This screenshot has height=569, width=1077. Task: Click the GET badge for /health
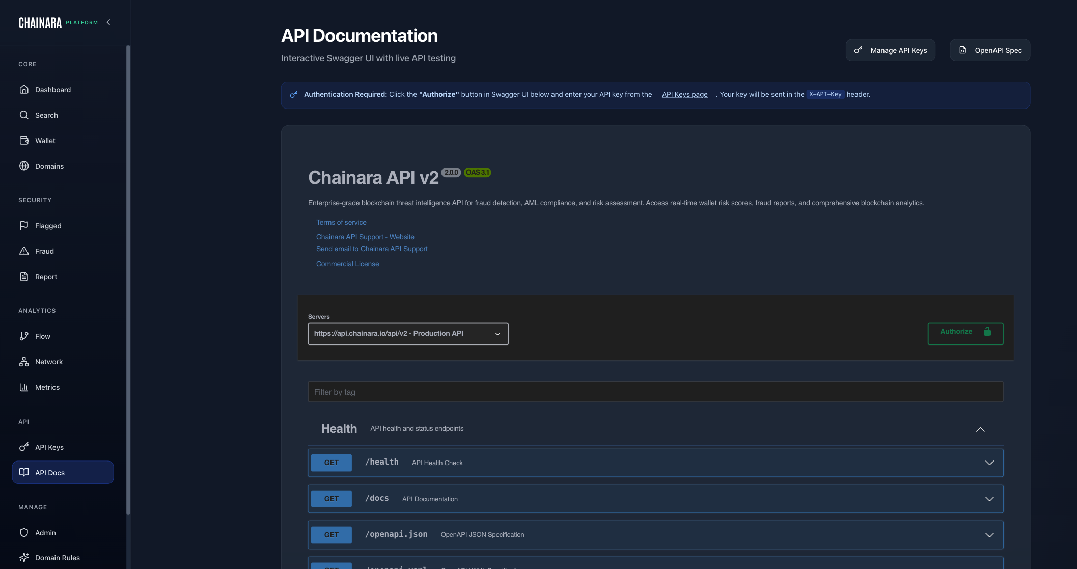(x=331, y=463)
